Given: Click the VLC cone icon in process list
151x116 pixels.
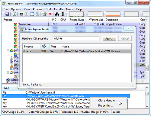Looking at the screenshot, I should tap(12, 65).
